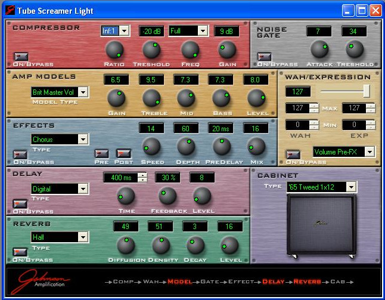The height and width of the screenshot is (300, 385).
Task: Toggle the Effects On/Bypass switch
Action: (20, 155)
